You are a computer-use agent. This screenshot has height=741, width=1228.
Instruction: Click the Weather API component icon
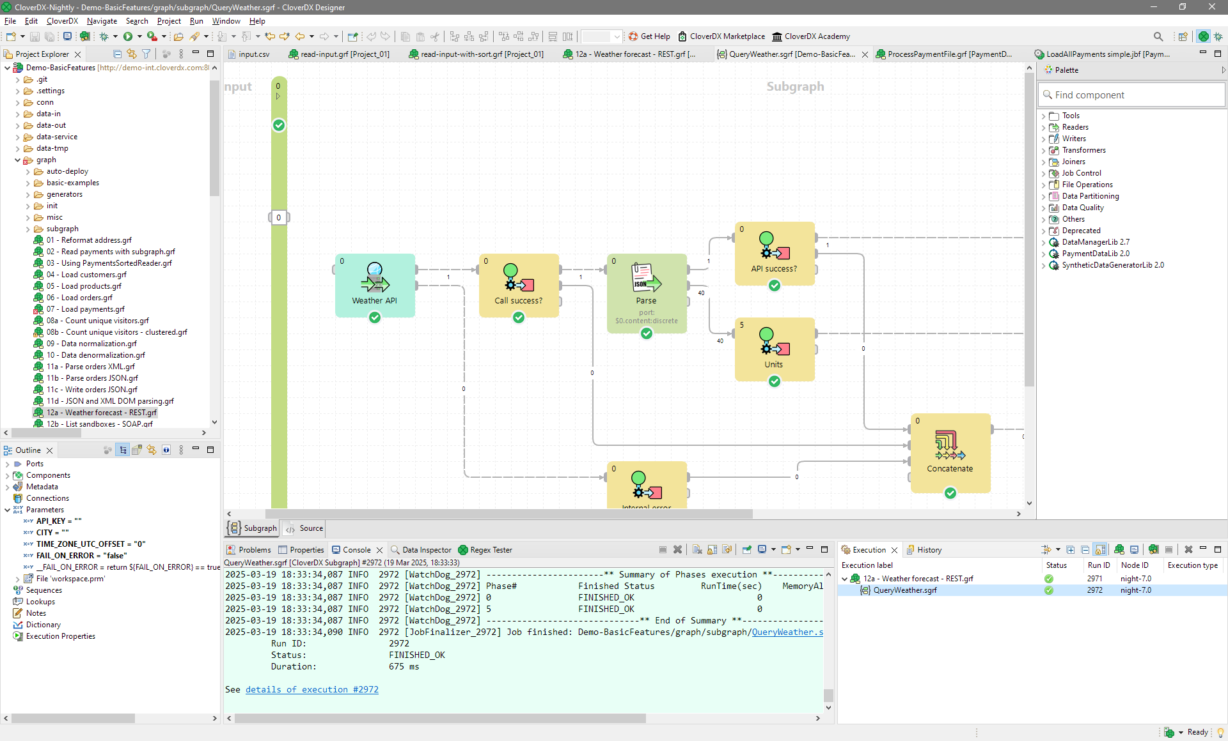pos(375,279)
